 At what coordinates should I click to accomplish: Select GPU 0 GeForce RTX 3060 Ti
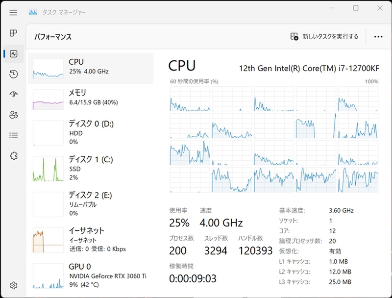(91, 274)
